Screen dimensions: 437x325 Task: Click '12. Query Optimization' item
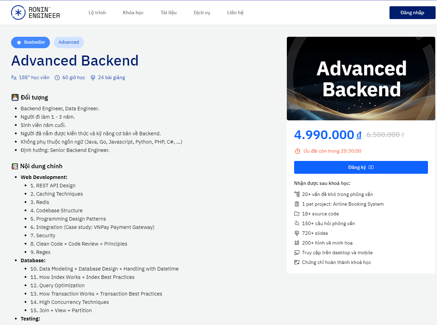click(57, 285)
